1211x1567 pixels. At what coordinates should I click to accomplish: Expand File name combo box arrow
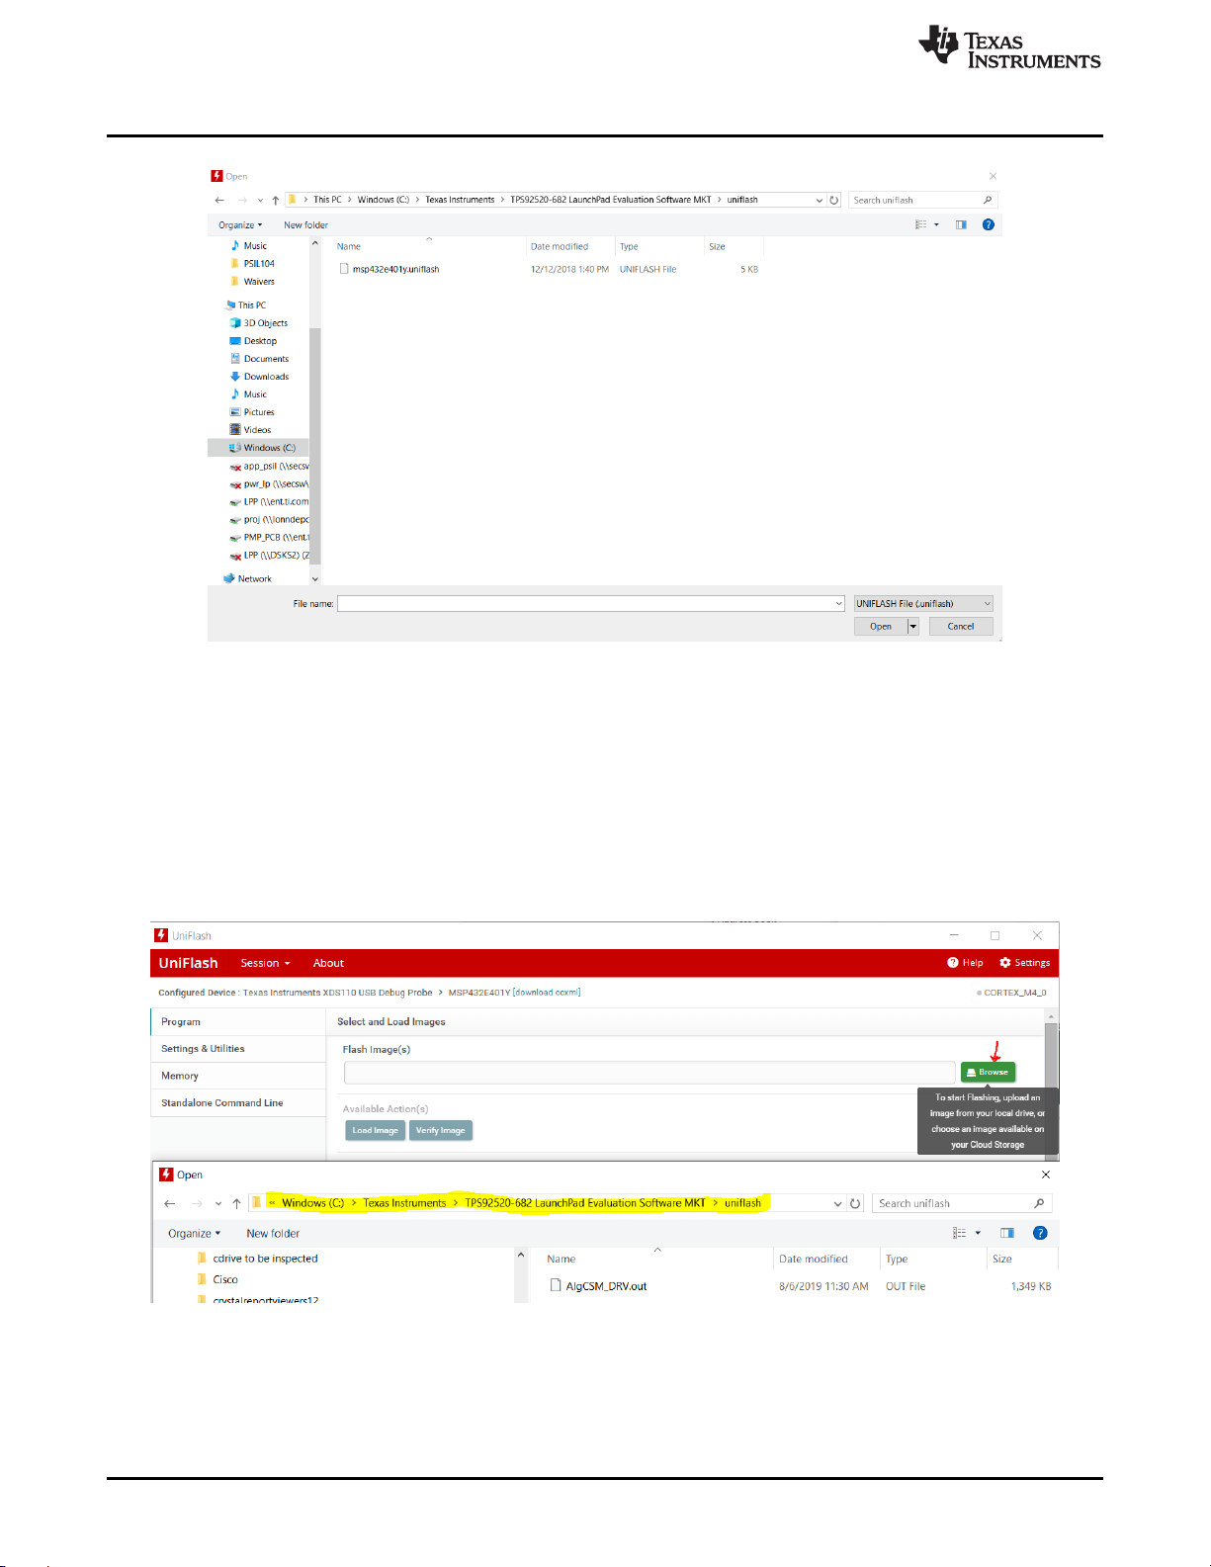pos(838,603)
